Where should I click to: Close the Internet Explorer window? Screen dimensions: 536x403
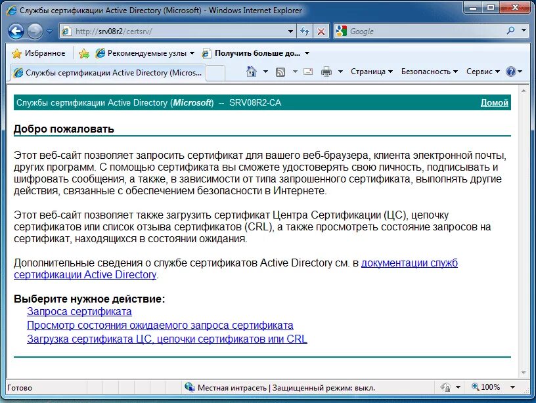(515, 7)
